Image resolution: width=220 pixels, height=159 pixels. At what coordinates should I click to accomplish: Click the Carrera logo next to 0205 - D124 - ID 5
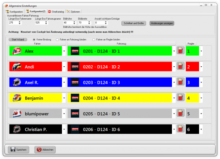[75, 113]
